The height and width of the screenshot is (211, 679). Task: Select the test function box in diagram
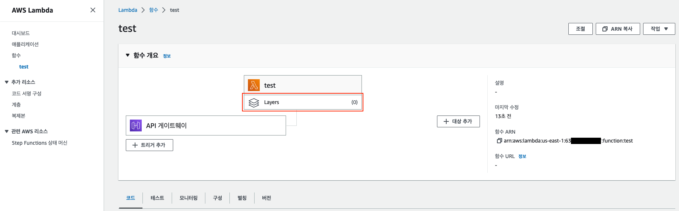[303, 85]
